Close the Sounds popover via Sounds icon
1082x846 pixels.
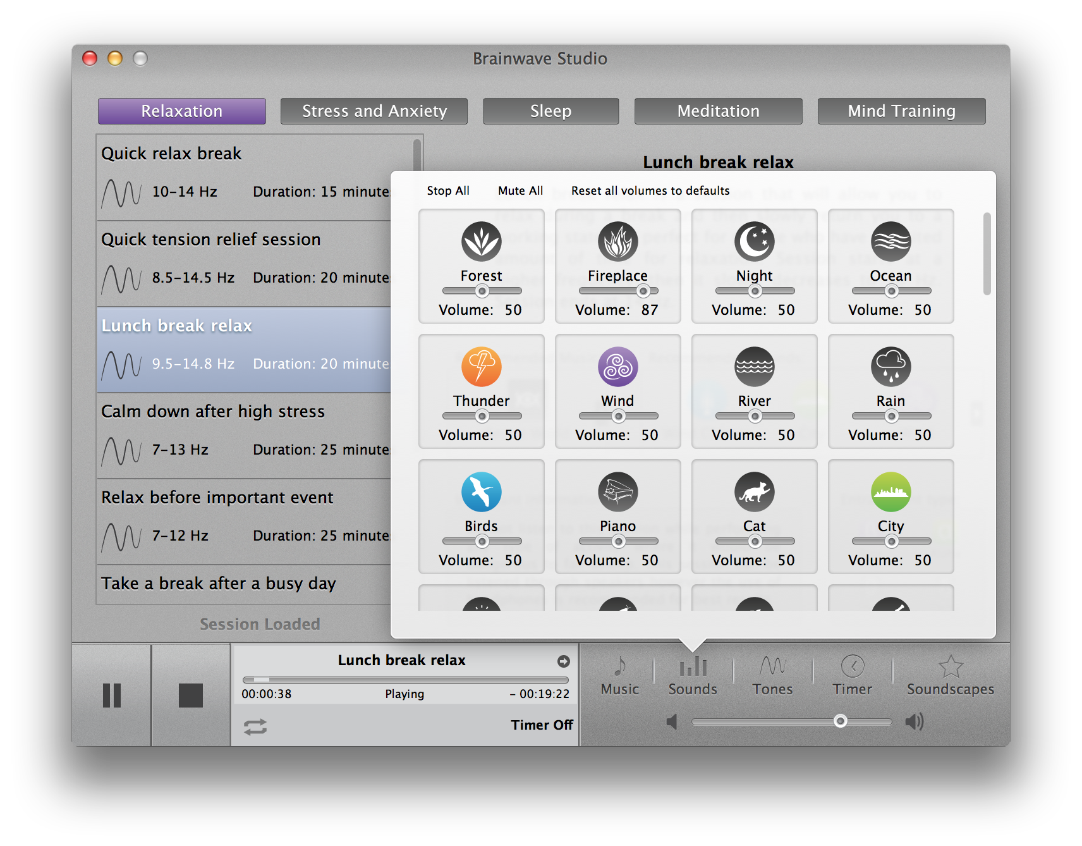(x=693, y=676)
